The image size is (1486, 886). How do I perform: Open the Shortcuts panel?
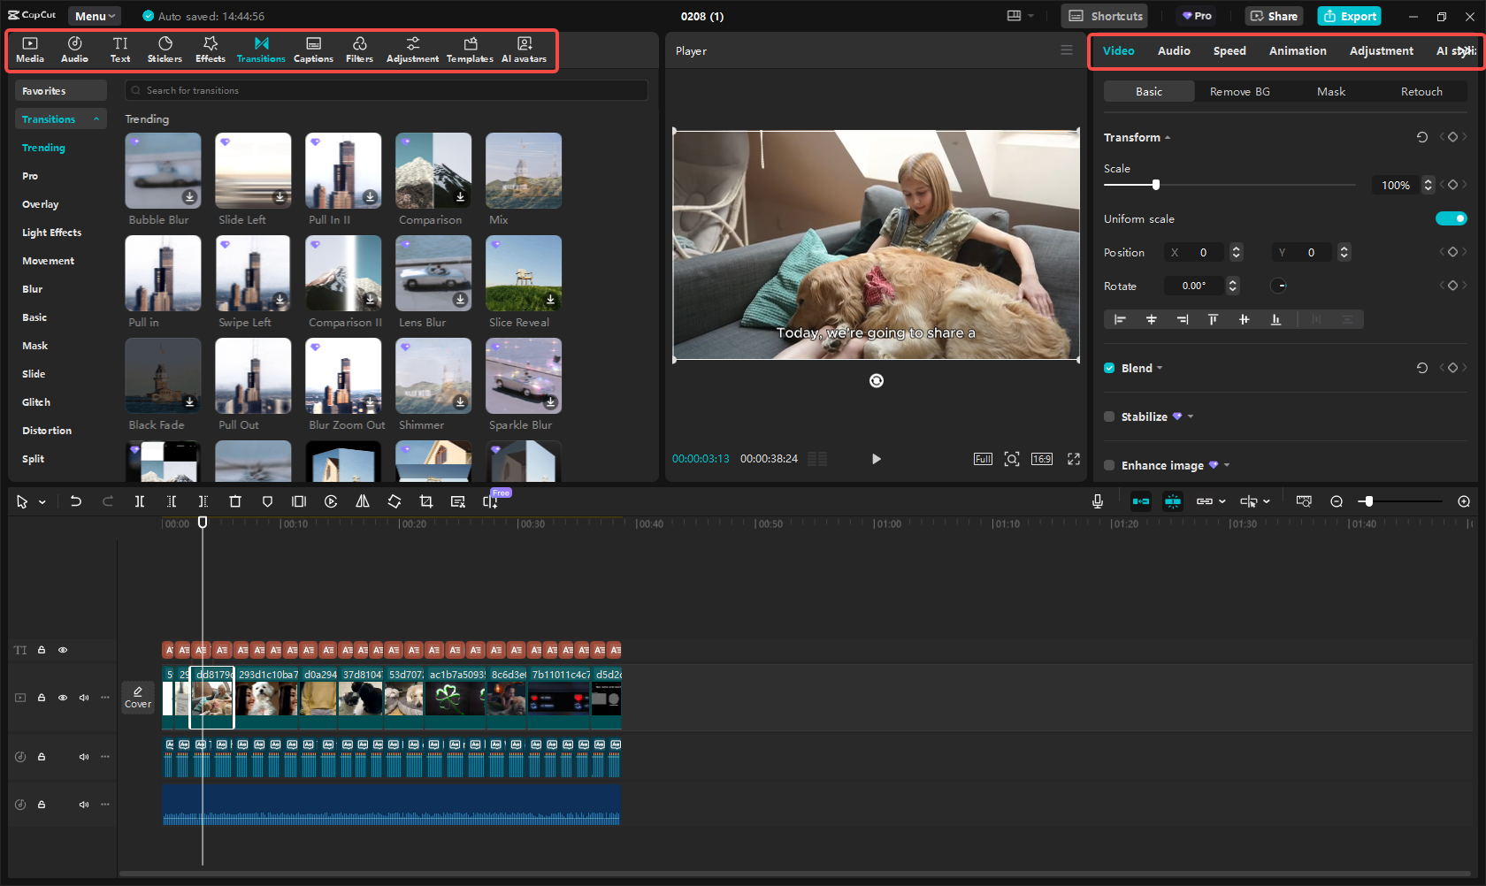[1104, 15]
